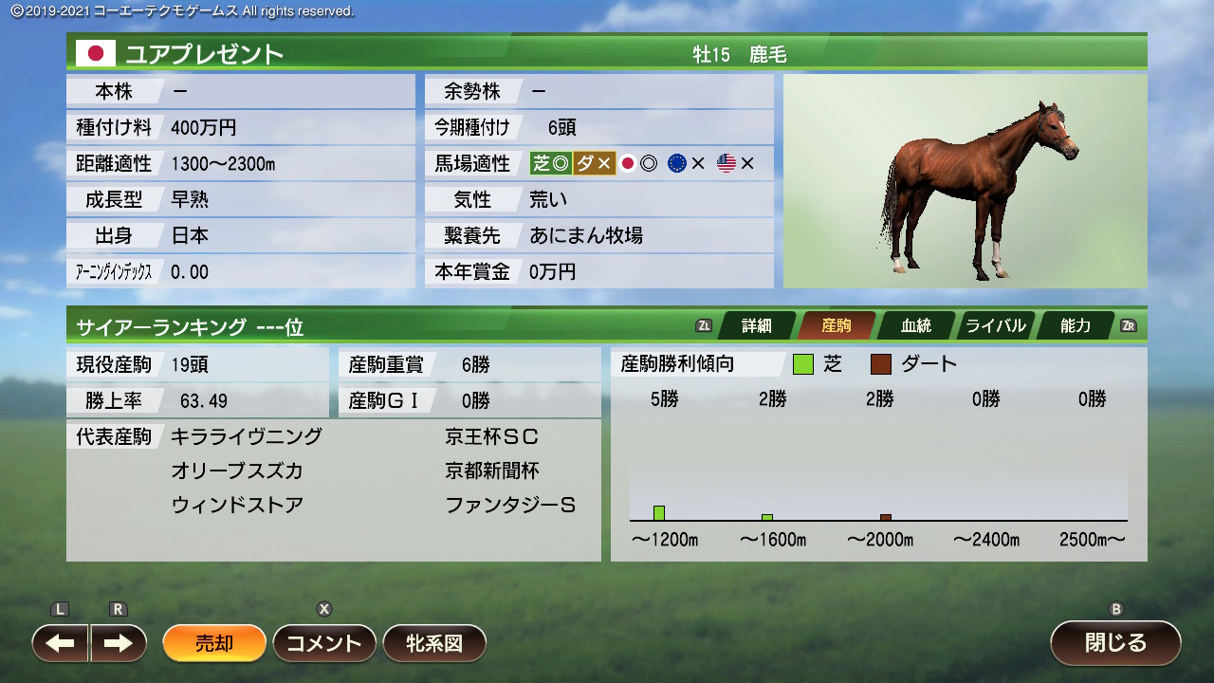Click the brown ダート legend swatch
The width and height of the screenshot is (1214, 683).
pos(881,364)
